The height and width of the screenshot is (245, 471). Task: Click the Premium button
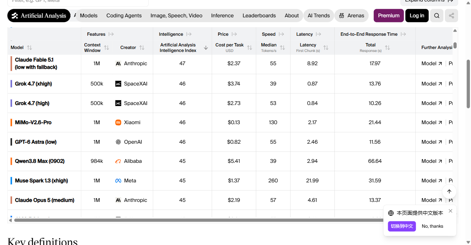389,15
